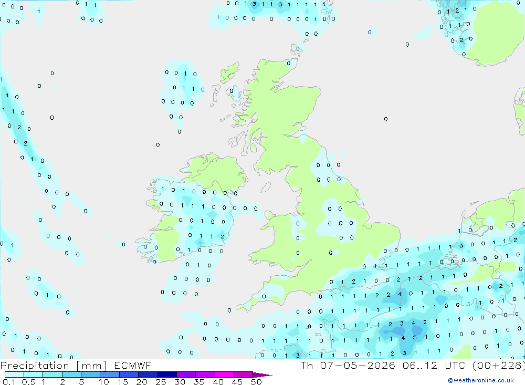Click the "ECMWF" model label
The width and height of the screenshot is (525, 385).
(133, 365)
